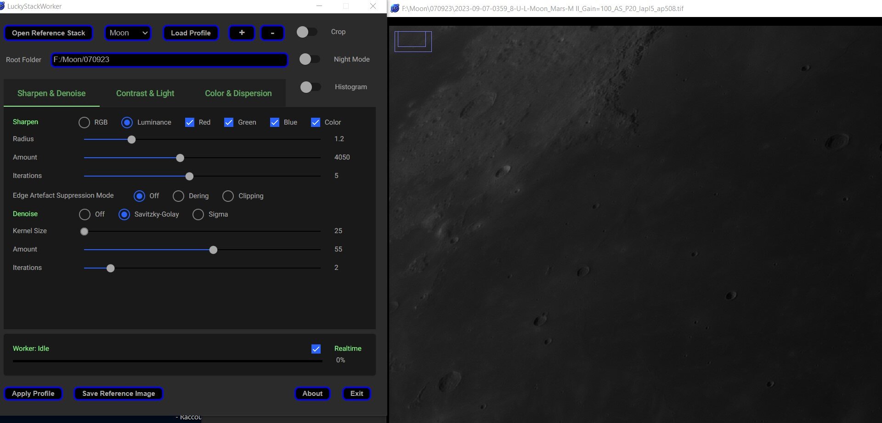This screenshot has height=423, width=882.
Task: Click the Root Folder path field
Action: (x=170, y=60)
